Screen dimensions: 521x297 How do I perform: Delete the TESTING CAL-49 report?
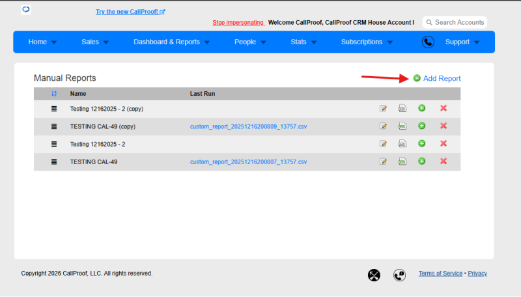point(444,161)
